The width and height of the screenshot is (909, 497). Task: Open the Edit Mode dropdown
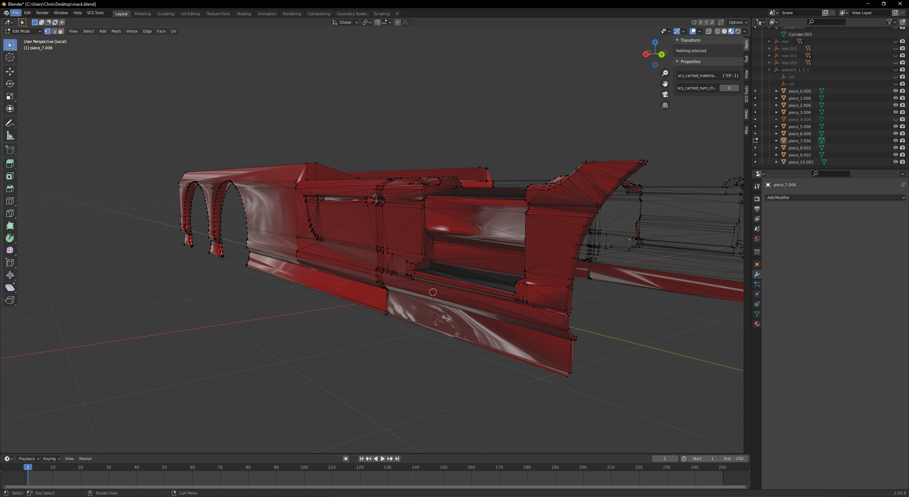tap(23, 31)
